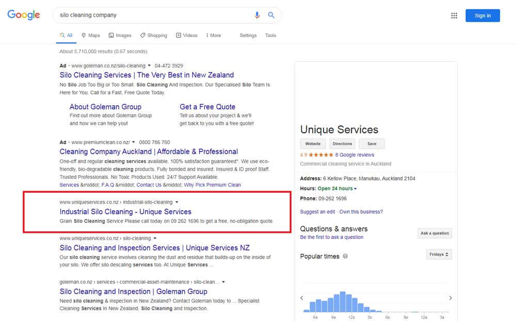Open the Videos tab
Viewport: 516px width, 321px height.
click(186, 36)
